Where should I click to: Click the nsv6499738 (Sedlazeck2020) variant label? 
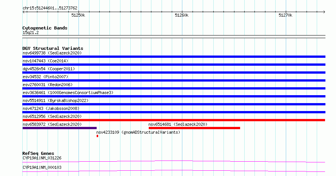click(x=52, y=53)
